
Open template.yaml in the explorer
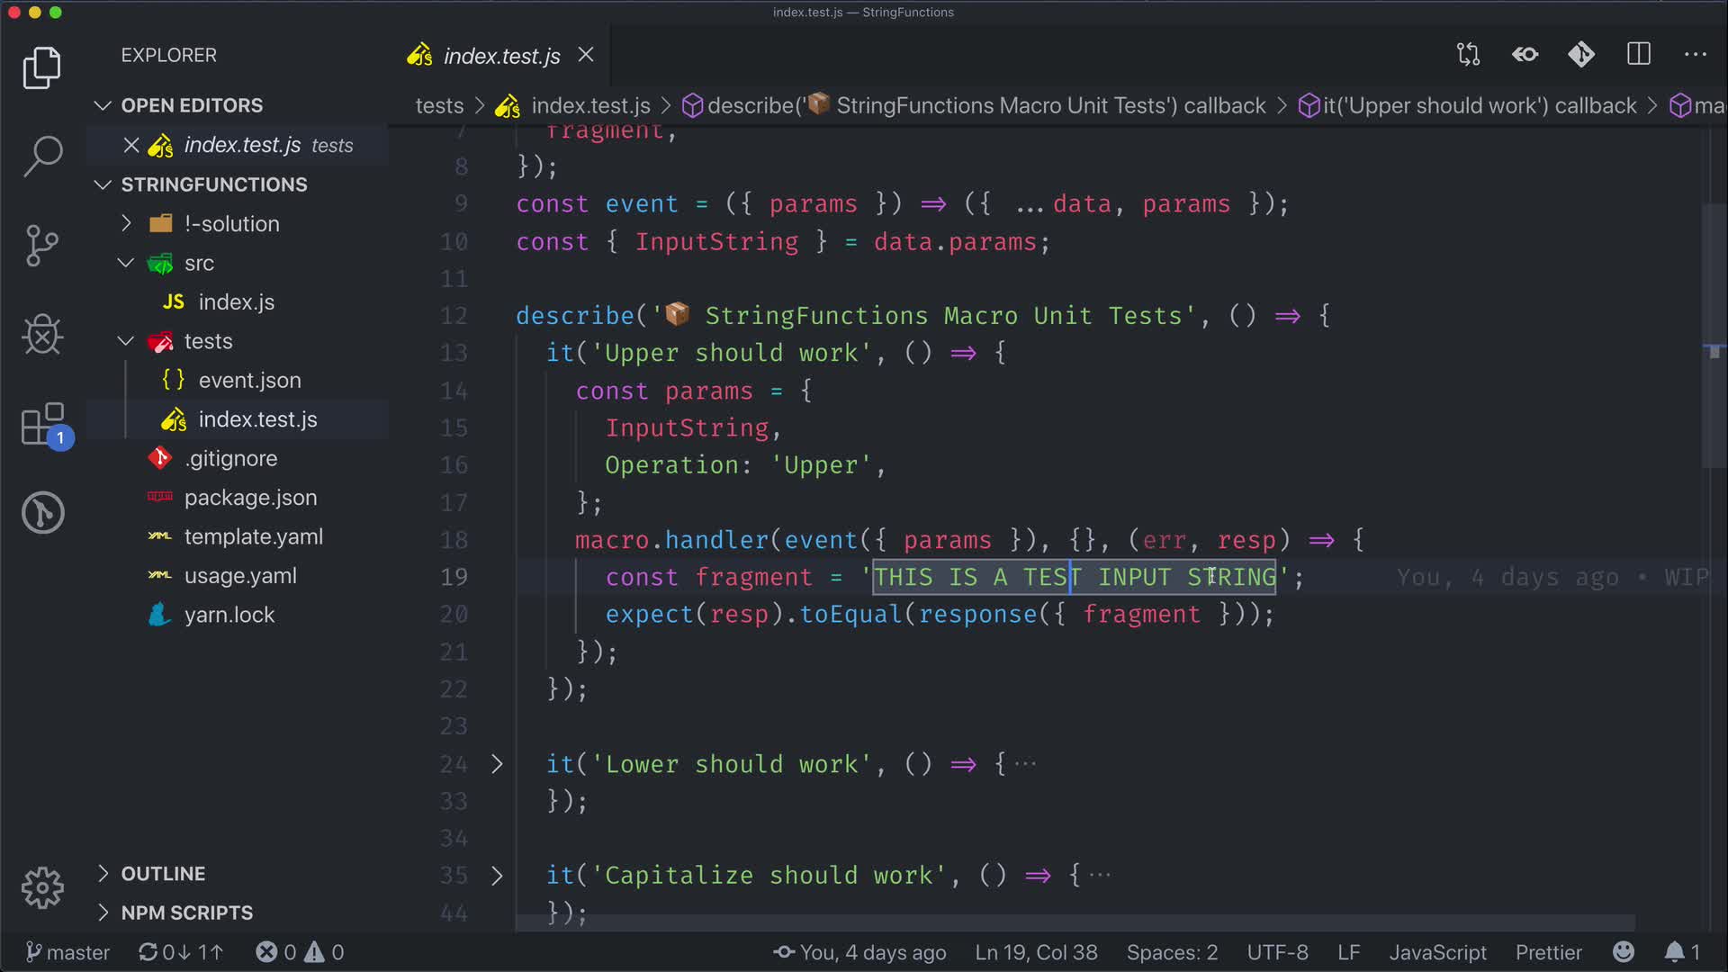pos(253,536)
